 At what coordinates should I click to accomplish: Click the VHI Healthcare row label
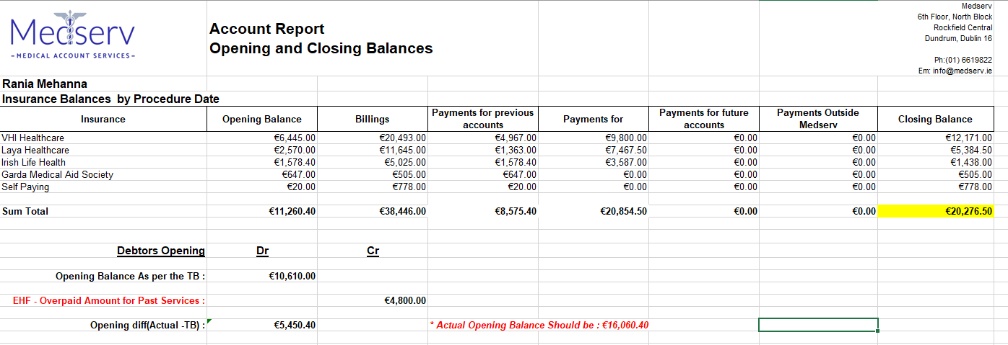tap(33, 138)
